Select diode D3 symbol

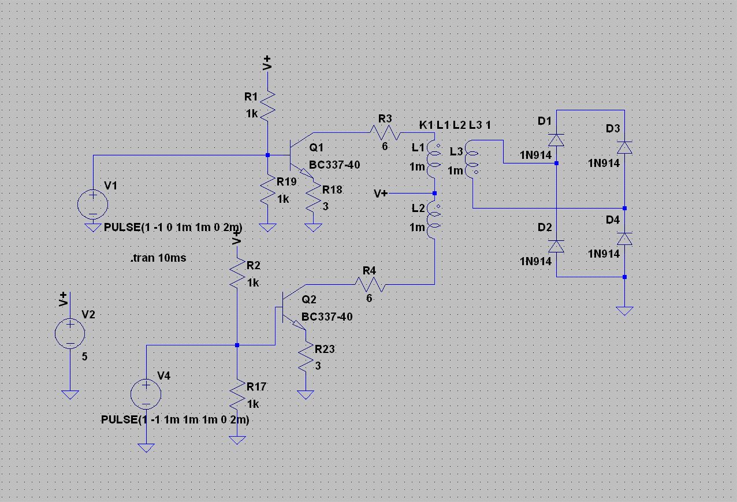click(x=624, y=148)
